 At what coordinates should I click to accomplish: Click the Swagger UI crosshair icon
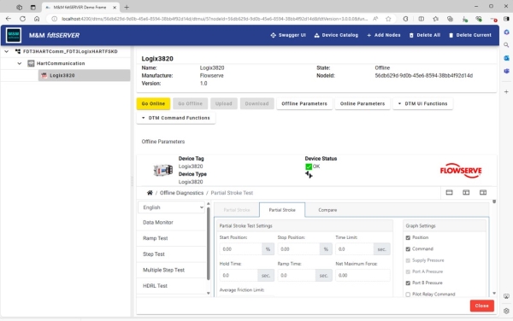point(274,35)
